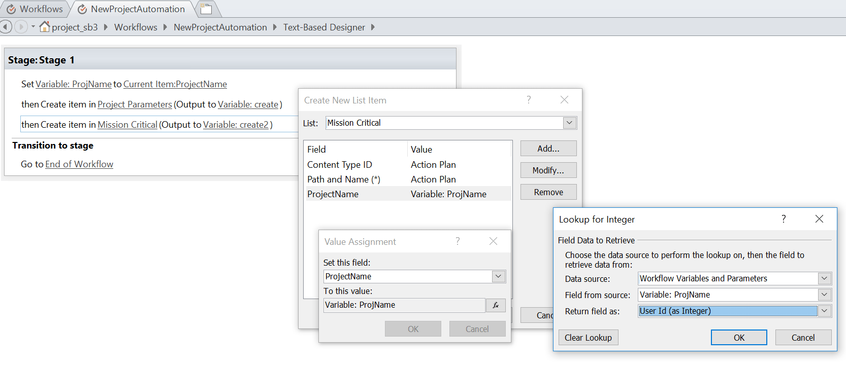
Task: Click the Mission Critical link in Stage 1
Action: point(127,125)
